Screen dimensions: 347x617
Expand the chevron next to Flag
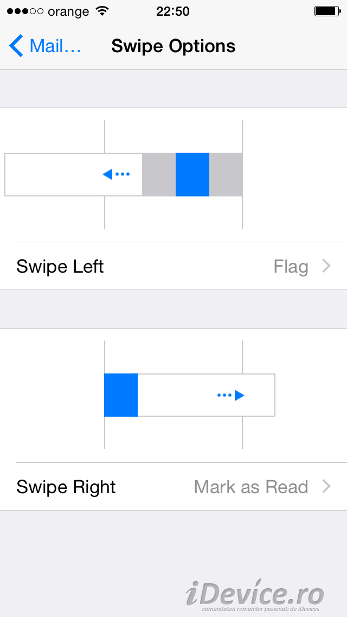click(326, 266)
